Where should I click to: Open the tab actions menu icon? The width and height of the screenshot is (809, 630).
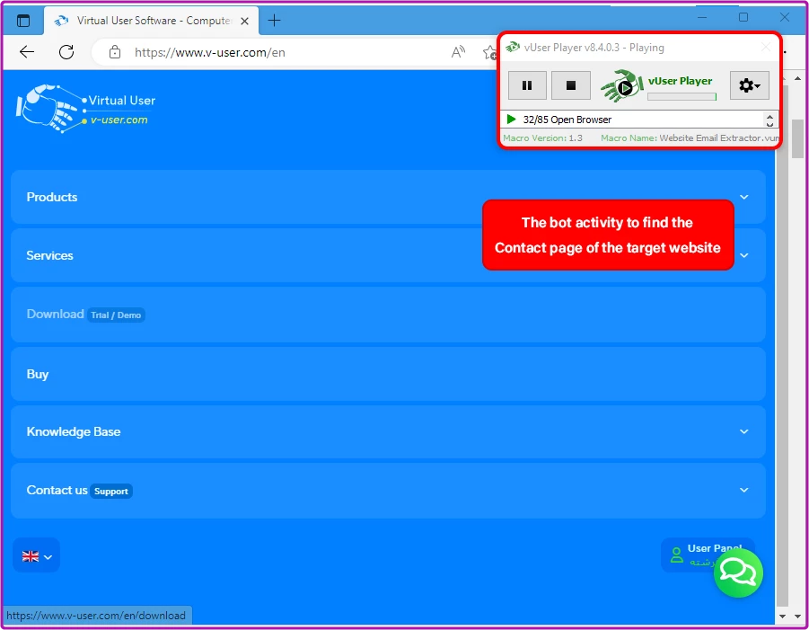23,21
